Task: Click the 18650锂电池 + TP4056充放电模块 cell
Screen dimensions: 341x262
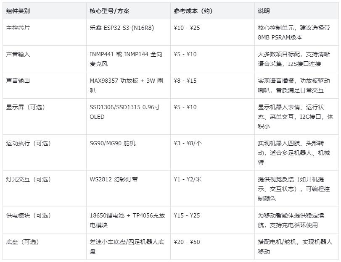Action: point(128,220)
